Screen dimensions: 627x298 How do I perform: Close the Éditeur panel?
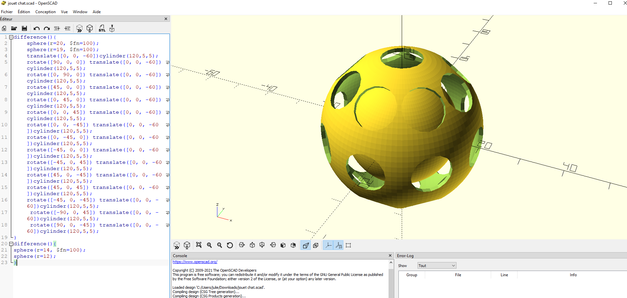click(166, 19)
